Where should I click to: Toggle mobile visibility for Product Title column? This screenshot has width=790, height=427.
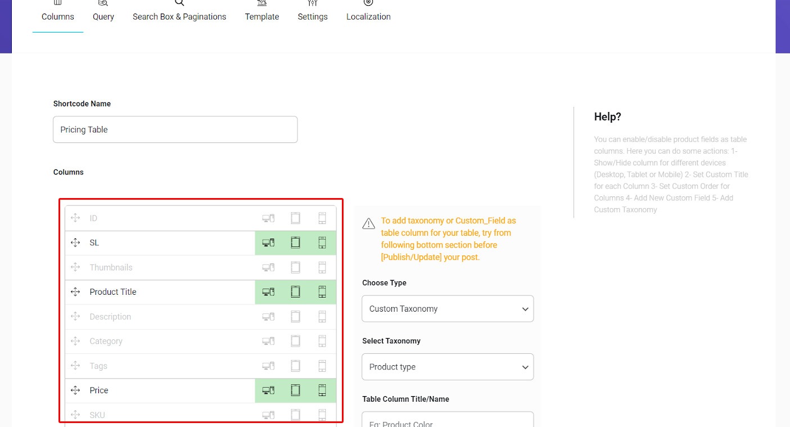[322, 291]
